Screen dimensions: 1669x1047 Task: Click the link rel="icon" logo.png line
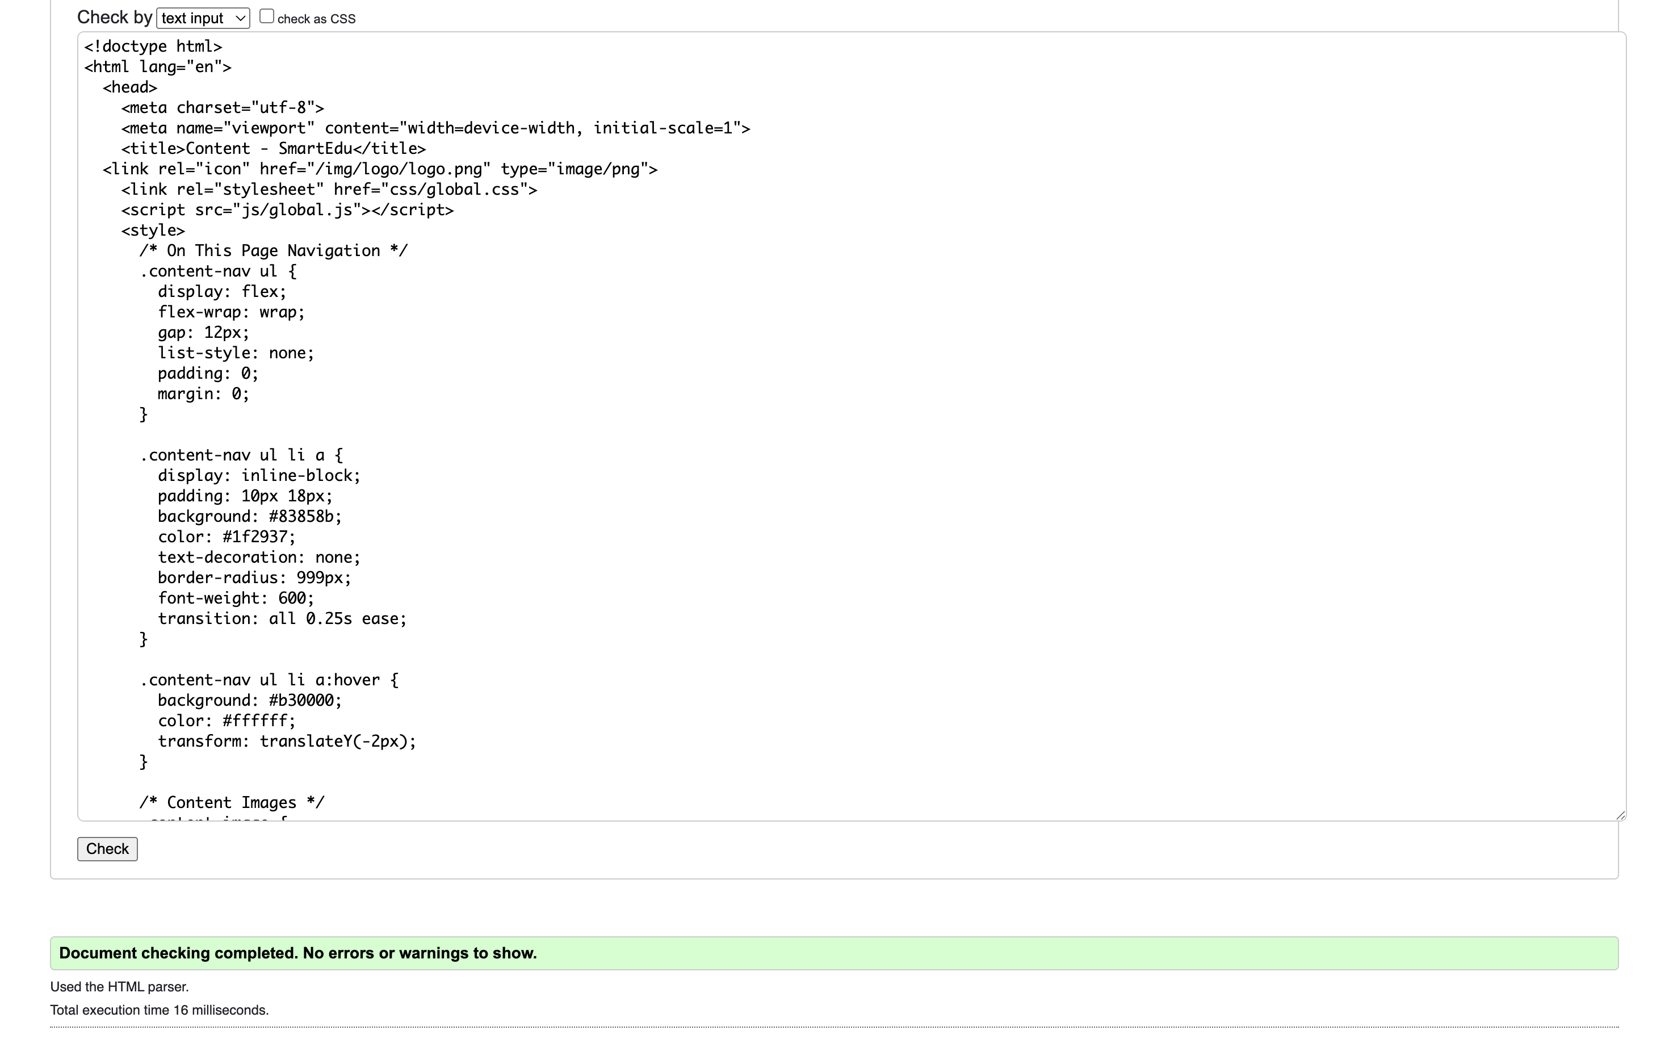point(380,169)
